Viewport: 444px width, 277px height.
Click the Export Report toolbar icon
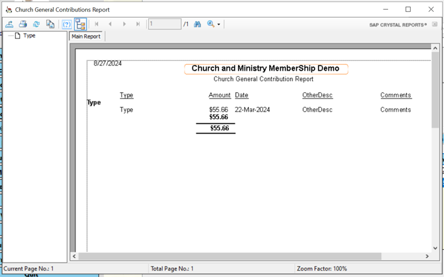coord(9,24)
